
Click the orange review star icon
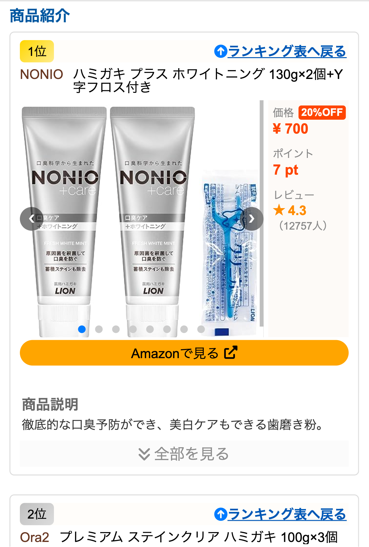pyautogui.click(x=279, y=210)
